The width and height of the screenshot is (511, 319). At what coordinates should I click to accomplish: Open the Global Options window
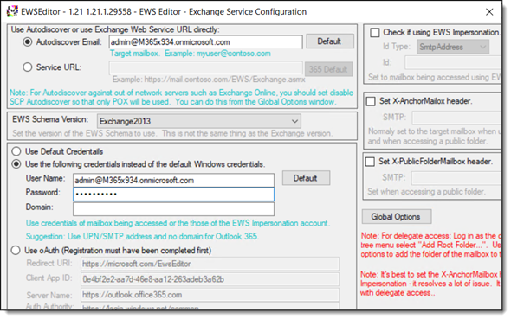397,217
